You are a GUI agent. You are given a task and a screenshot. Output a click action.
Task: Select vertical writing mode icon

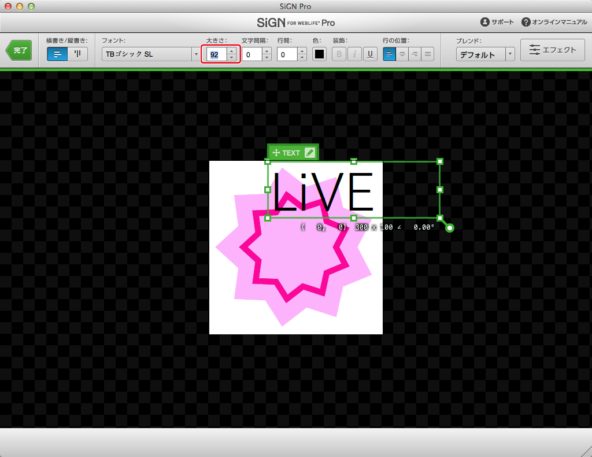(x=78, y=54)
